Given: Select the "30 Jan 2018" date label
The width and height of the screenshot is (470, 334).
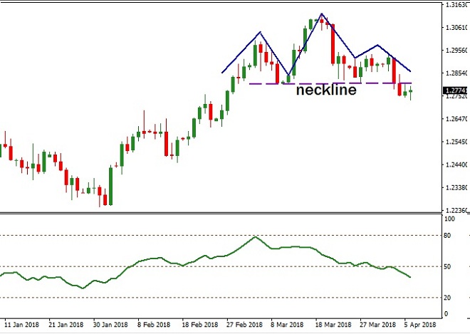Looking at the screenshot, I should click(x=110, y=325).
